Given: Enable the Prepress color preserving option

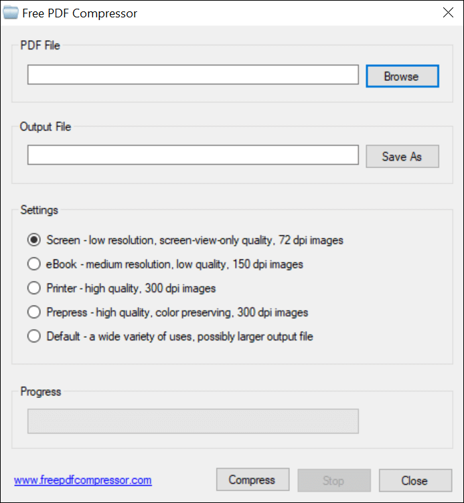Looking at the screenshot, I should (33, 312).
